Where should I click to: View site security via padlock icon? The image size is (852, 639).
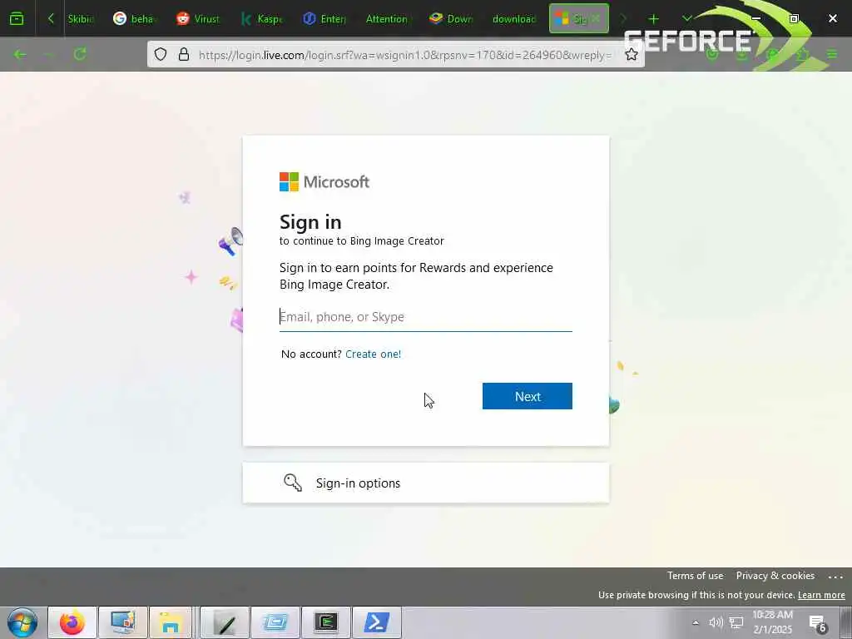tap(184, 54)
